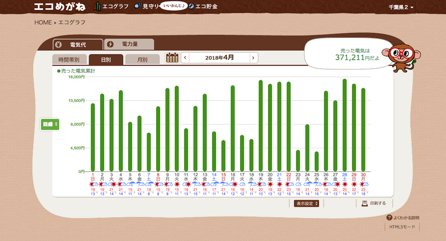Click the 18,000円 axis label

point(77,77)
